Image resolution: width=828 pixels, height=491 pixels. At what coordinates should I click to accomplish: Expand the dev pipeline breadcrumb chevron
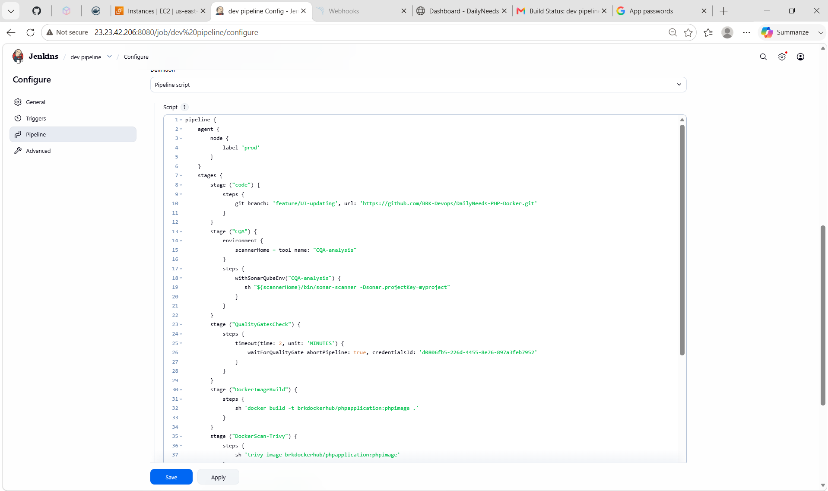coord(110,57)
